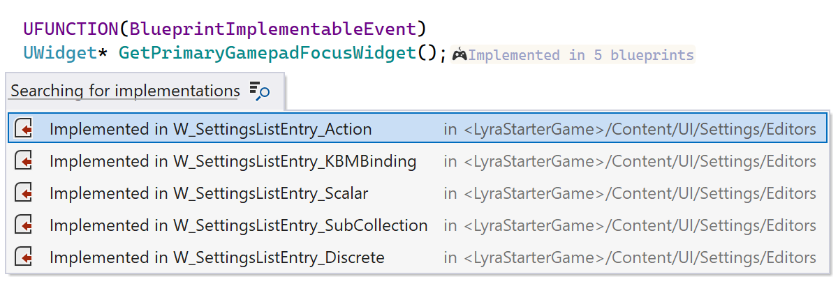Go to Implemented in W_SettingsListEntry_Discrete entry
Image resolution: width=838 pixels, height=293 pixels.
pos(216,257)
